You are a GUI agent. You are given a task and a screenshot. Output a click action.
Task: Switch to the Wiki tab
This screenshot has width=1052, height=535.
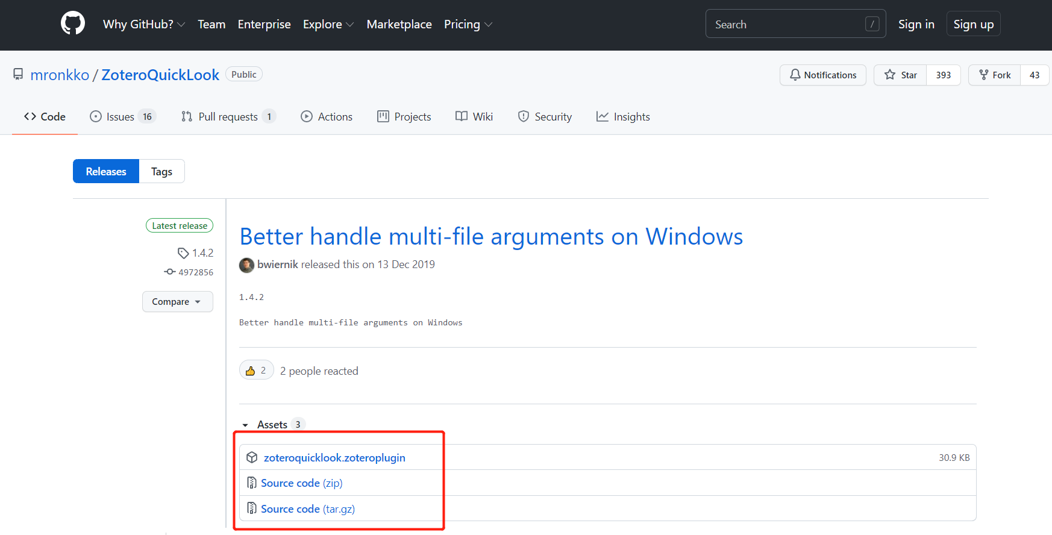(x=474, y=116)
